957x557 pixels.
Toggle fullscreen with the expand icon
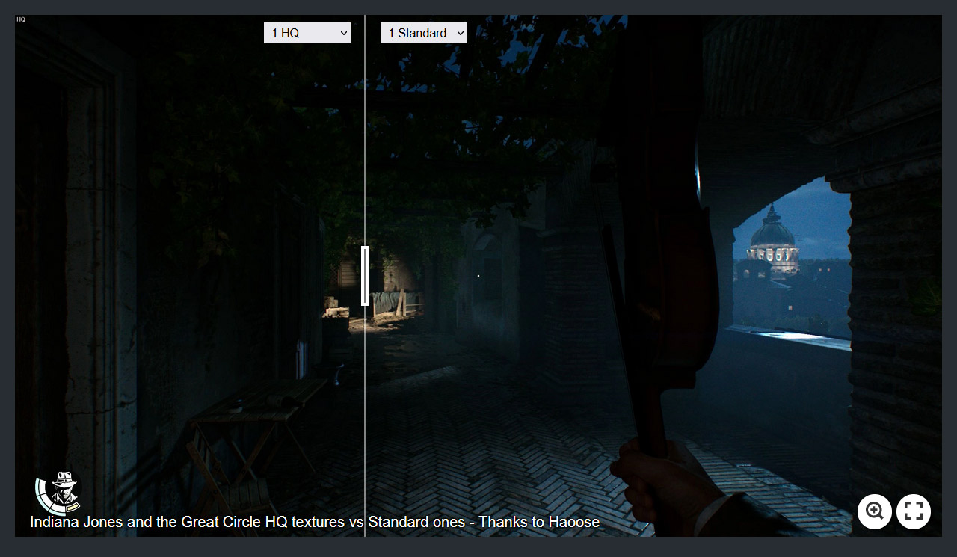pyautogui.click(x=914, y=511)
